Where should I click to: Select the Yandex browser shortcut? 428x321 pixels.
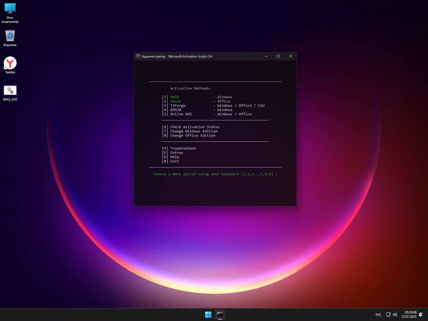(x=10, y=65)
